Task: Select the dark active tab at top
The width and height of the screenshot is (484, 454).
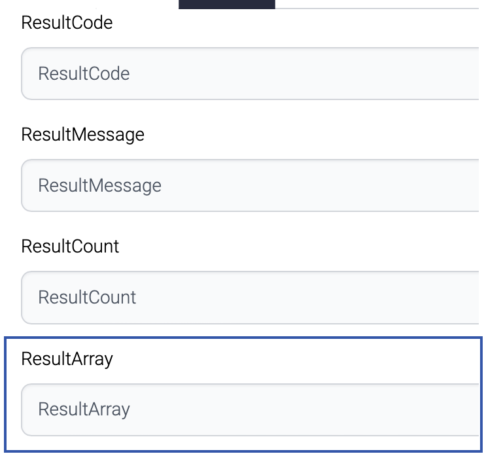Action: coord(226,4)
